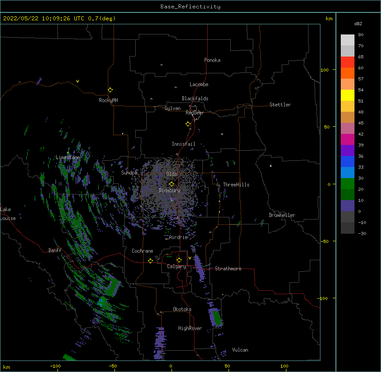Click the Ponoka label
Viewport: 381px width, 372px height.
pyautogui.click(x=212, y=60)
